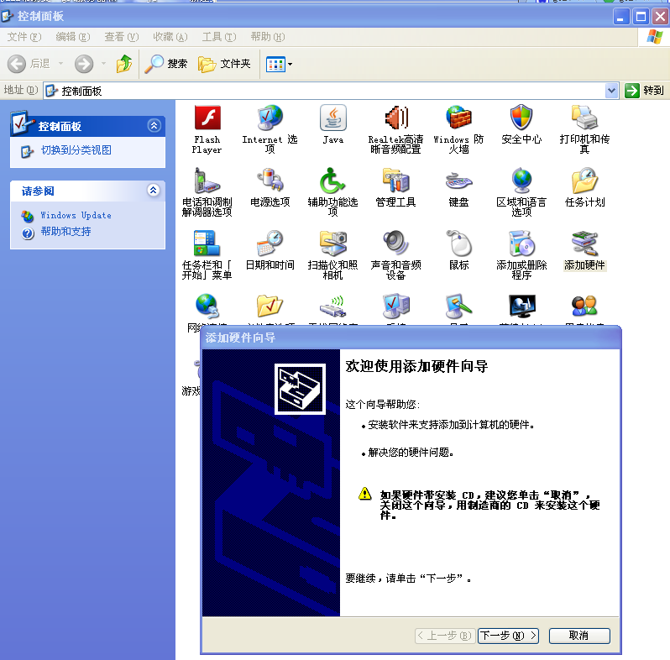Collapse the 控制面板 sidebar panel
The image size is (670, 660).
click(x=154, y=126)
